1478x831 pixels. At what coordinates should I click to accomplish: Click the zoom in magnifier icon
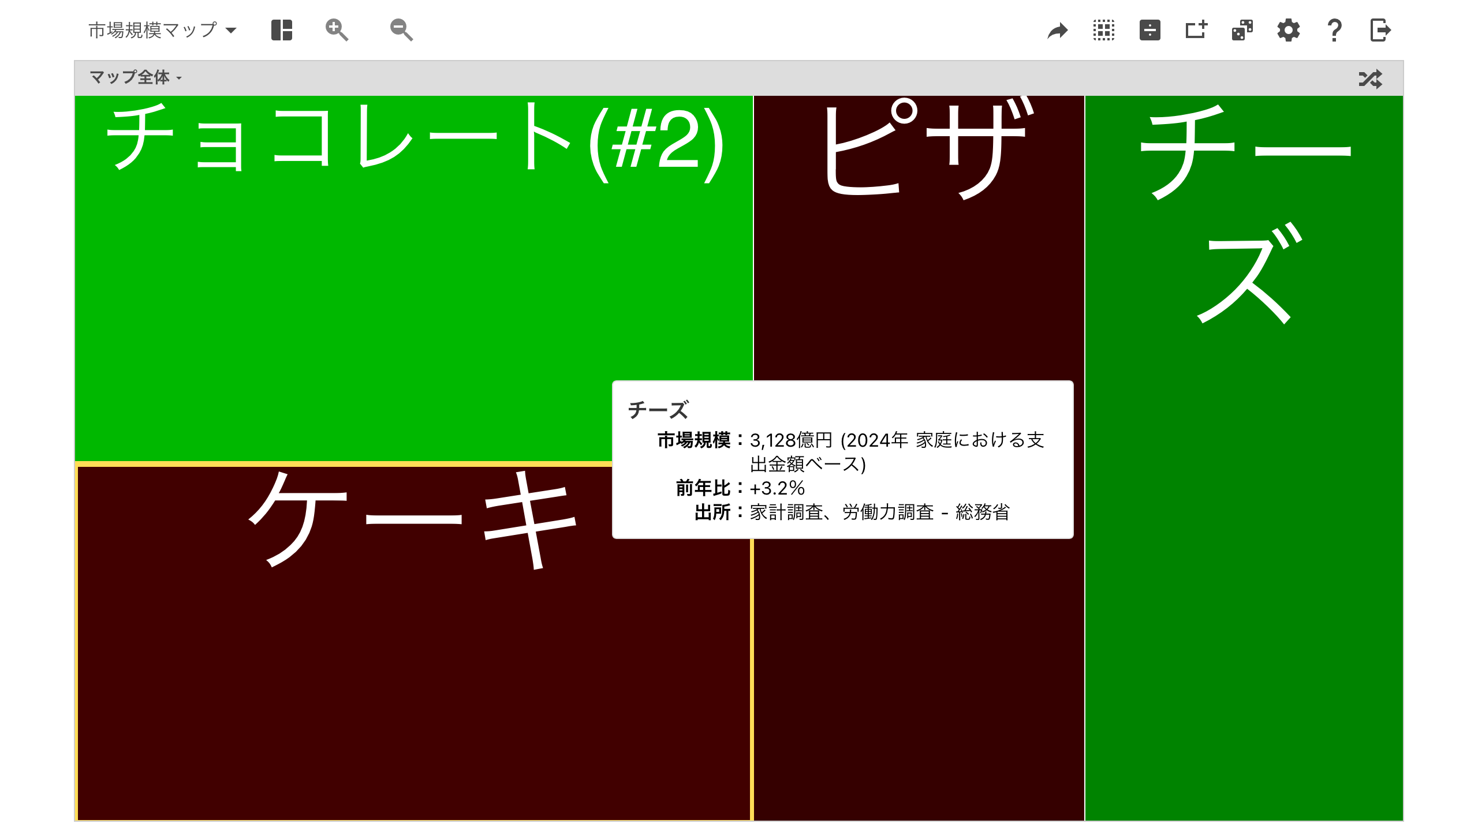[337, 30]
